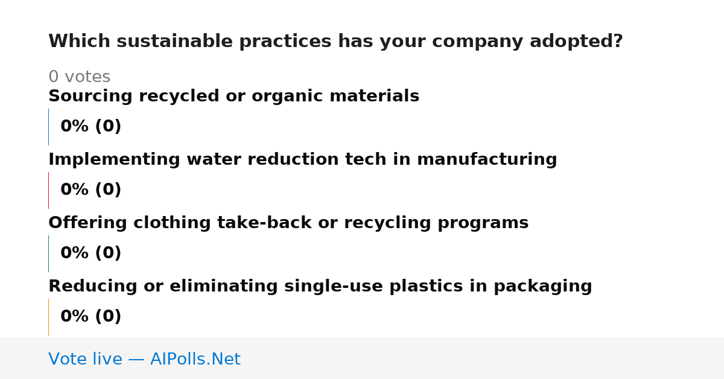Image resolution: width=724 pixels, height=379 pixels.
Task: Select 'Reducing or eliminating single-use plastics' option
Action: point(320,287)
